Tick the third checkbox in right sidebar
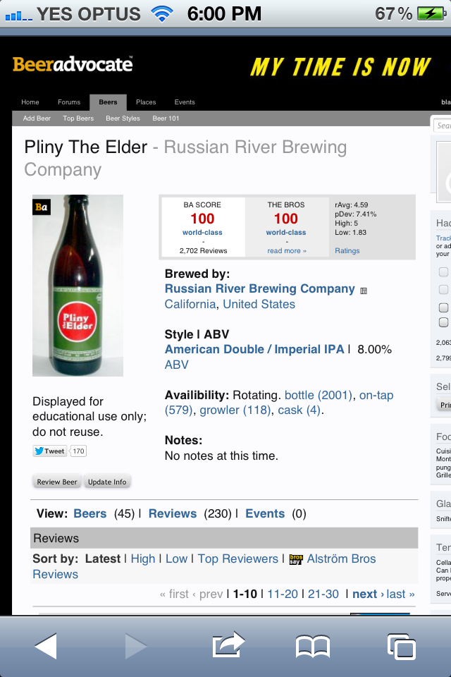451x677 pixels. pyautogui.click(x=444, y=307)
